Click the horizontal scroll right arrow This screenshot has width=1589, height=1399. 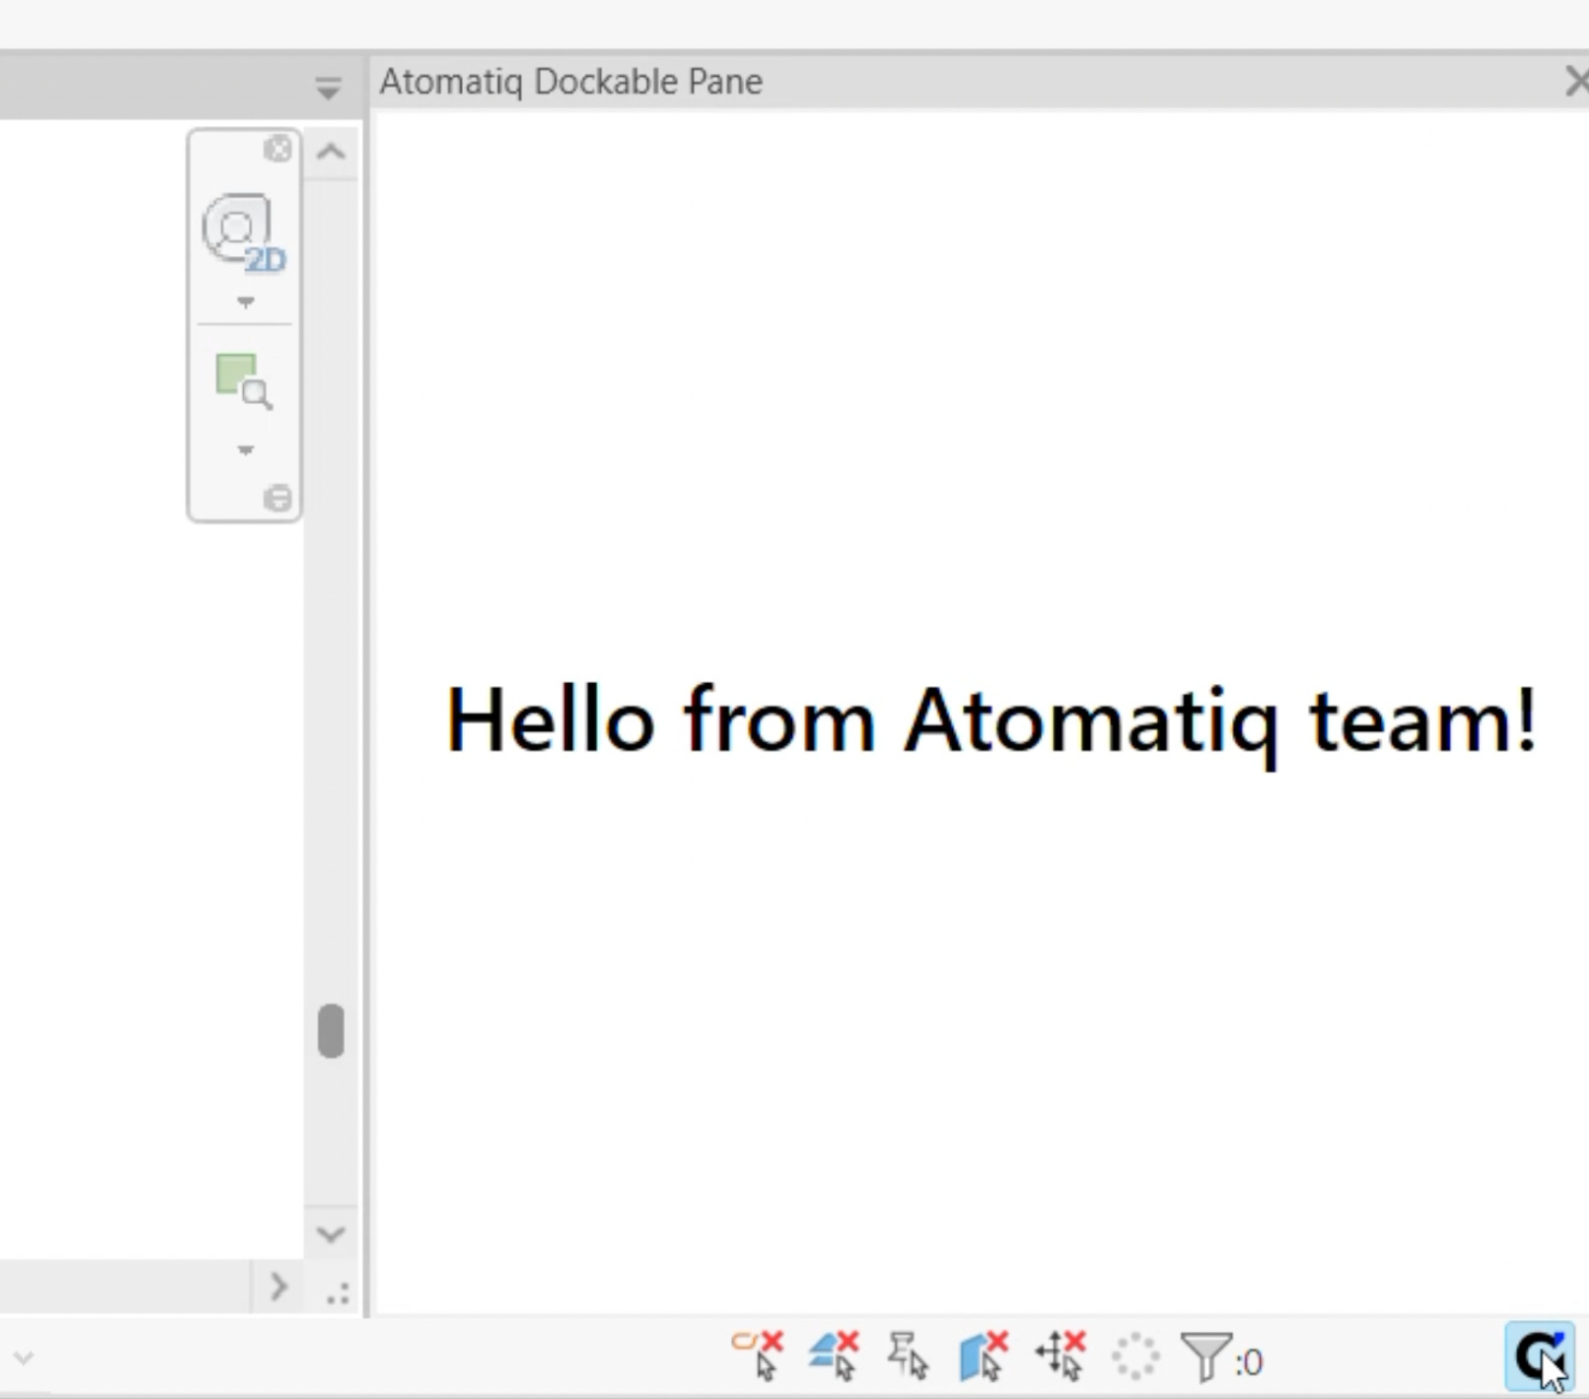click(x=278, y=1288)
